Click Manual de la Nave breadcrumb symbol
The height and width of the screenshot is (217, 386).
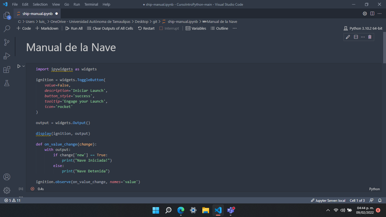coord(220,21)
